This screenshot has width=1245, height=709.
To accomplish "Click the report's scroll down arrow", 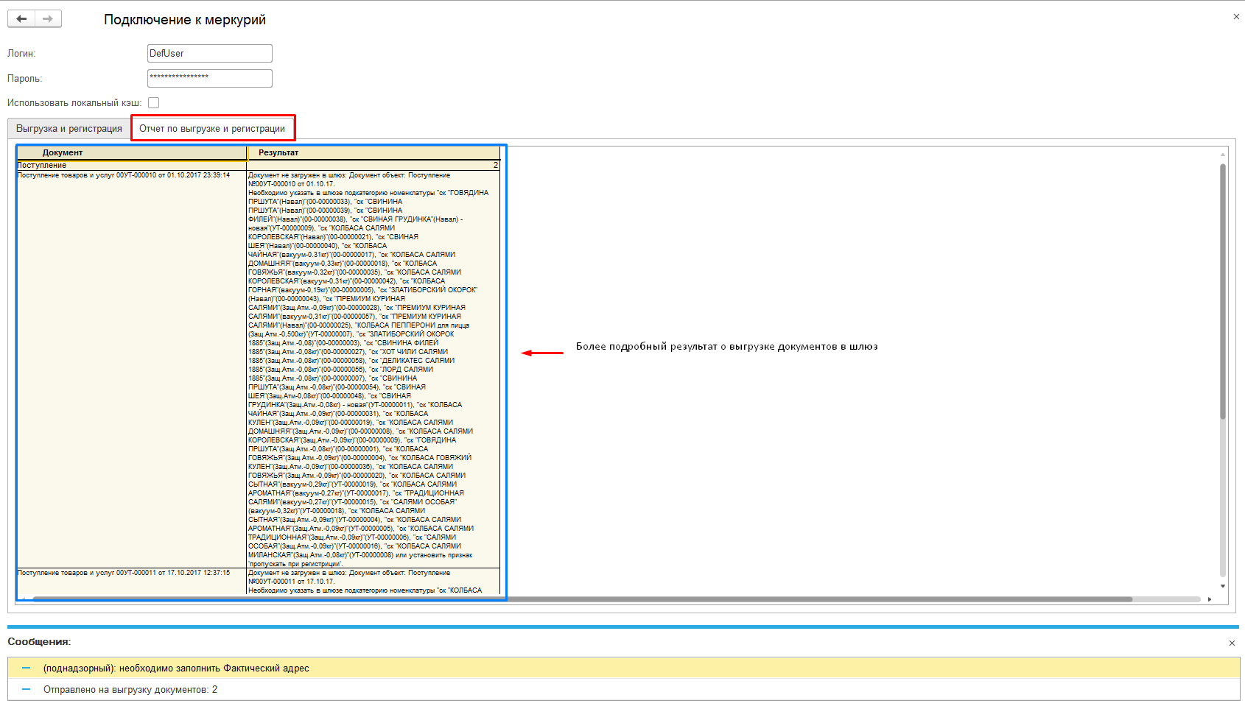I will (x=1223, y=586).
